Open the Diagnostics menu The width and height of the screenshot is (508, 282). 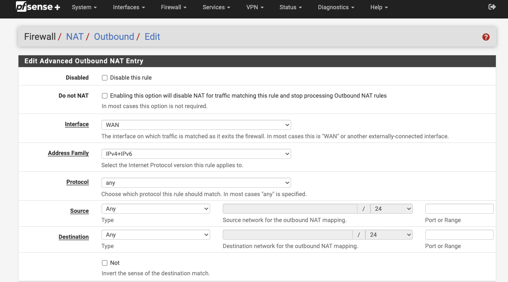(336, 8)
